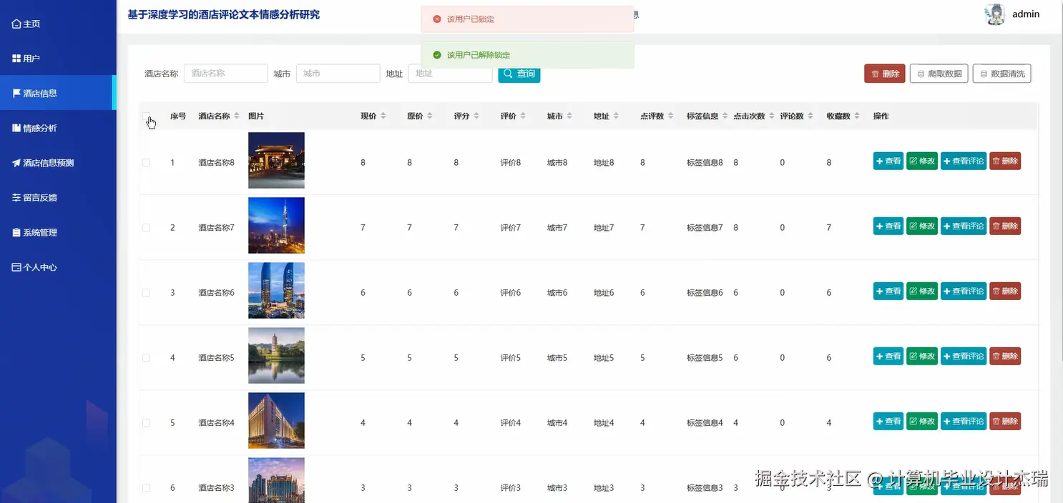1063x503 pixels.
Task: Sort by 酒店名称 column sort arrows
Action: point(236,116)
